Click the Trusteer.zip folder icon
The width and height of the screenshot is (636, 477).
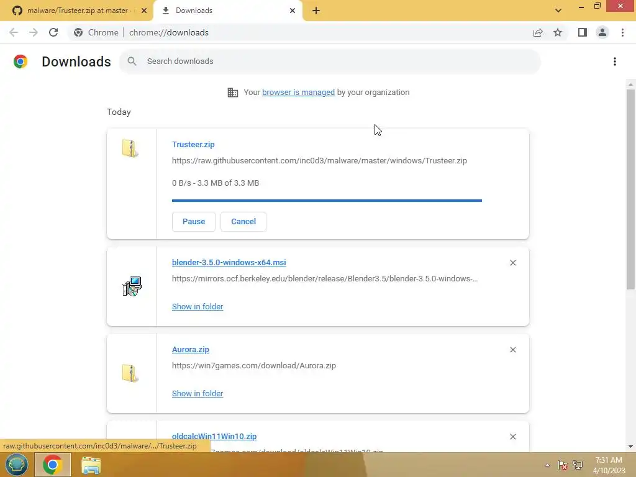(130, 148)
